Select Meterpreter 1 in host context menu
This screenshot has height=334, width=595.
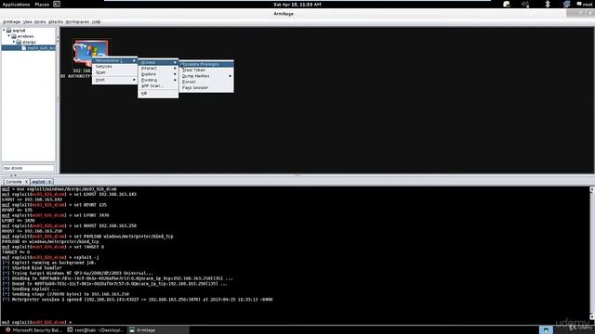[114, 60]
